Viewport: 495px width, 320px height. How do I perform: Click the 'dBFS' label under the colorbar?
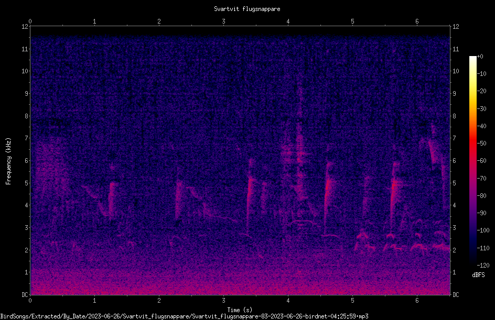click(x=478, y=275)
